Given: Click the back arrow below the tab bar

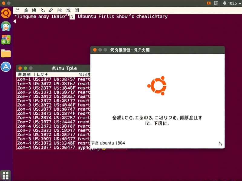Looking at the screenshot, I should (14, 21).
